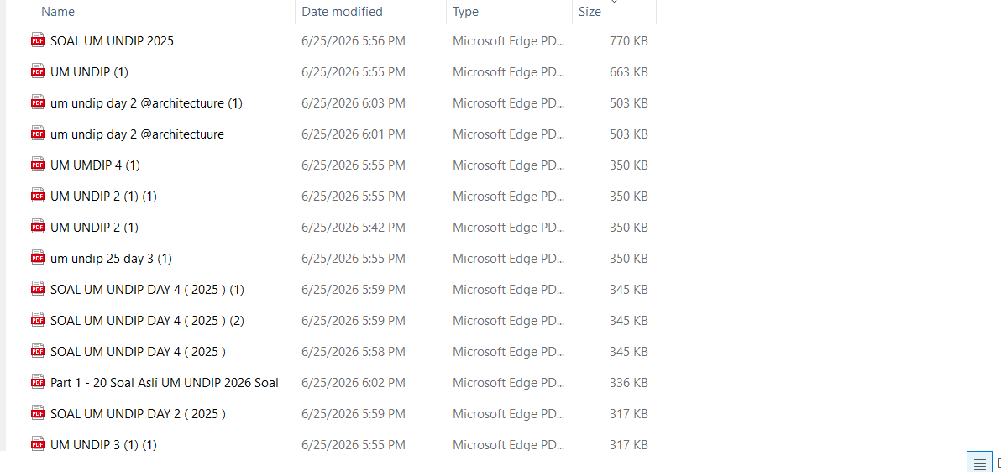This screenshot has height=472, width=1001.
Task: Select um undip day 2 @architectuure modified 6:01 PM
Action: [x=137, y=134]
